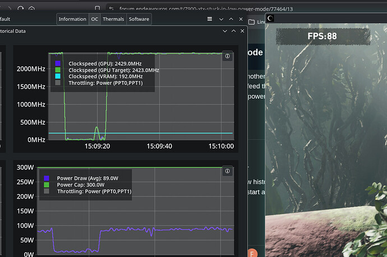The height and width of the screenshot is (257, 387).
Task: Open the Software tab
Action: (x=139, y=19)
